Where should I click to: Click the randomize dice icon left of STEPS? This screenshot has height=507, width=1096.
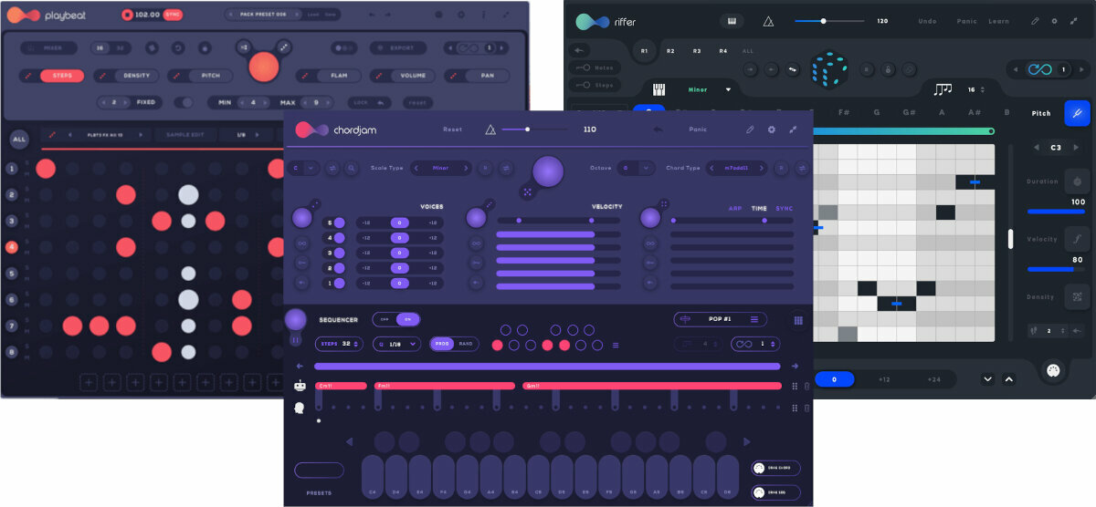[28, 76]
